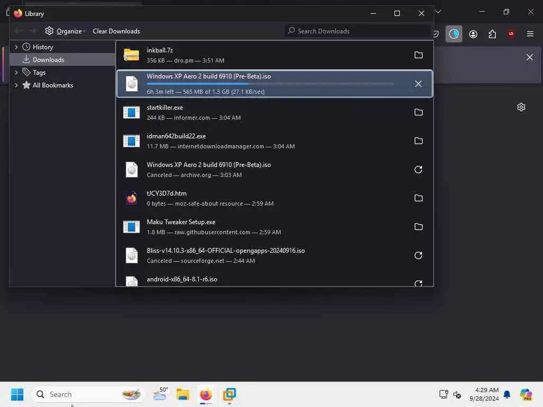Go forward in Library navigation
This screenshot has width=543, height=407.
(32, 31)
